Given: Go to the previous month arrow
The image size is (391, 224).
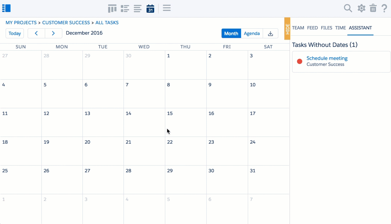Looking at the screenshot, I should [x=36, y=33].
